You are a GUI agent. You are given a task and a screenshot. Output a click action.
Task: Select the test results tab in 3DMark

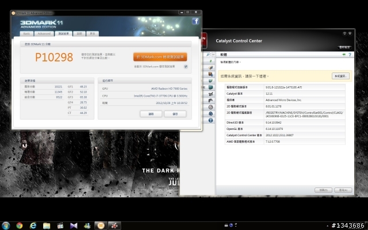(x=64, y=34)
